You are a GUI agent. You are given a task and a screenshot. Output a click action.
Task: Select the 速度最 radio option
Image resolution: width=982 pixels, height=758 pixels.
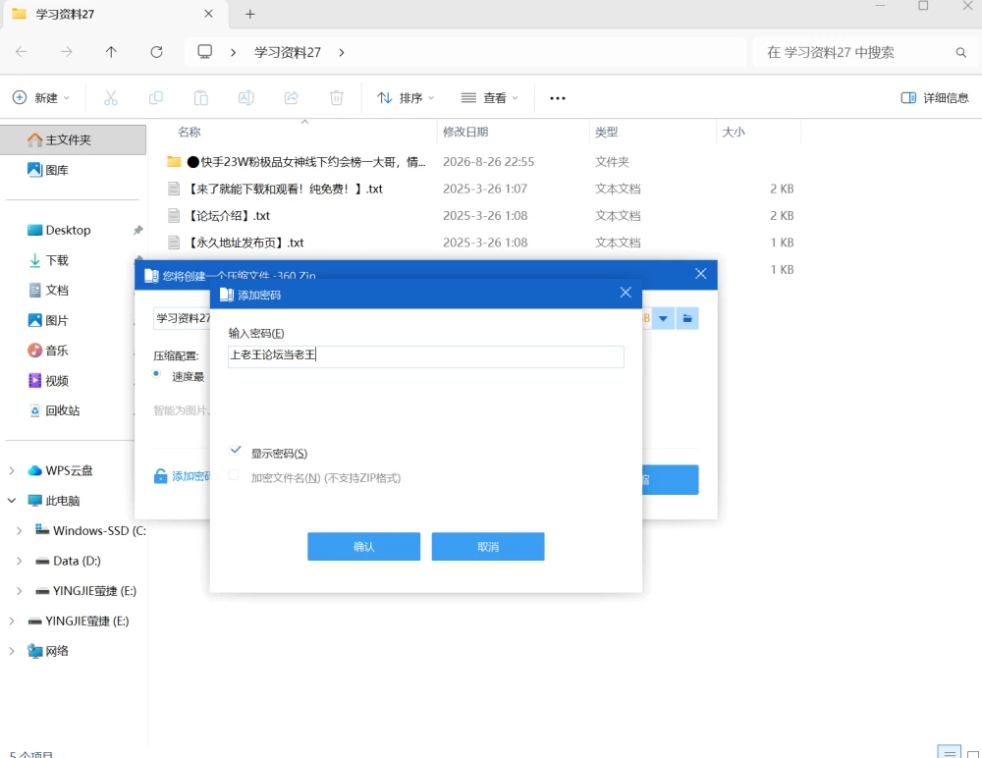(x=156, y=374)
